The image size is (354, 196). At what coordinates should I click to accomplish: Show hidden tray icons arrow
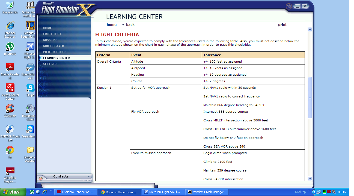pos(314,192)
